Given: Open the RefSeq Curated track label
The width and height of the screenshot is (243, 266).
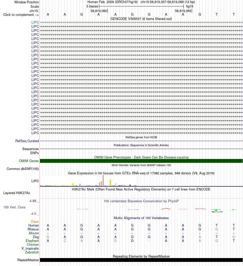Looking at the screenshot, I should tap(27, 141).
